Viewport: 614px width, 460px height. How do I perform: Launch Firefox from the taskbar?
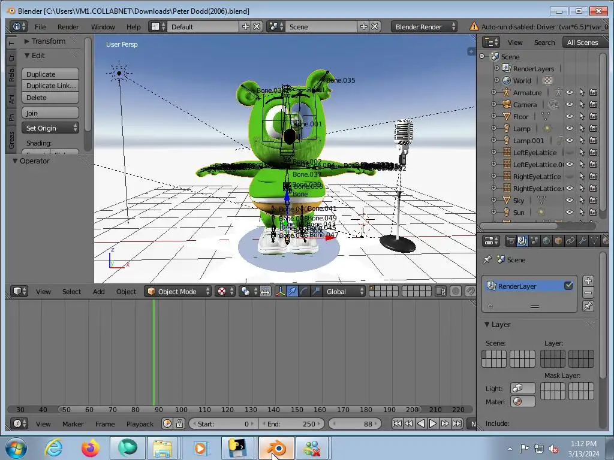tap(90, 448)
